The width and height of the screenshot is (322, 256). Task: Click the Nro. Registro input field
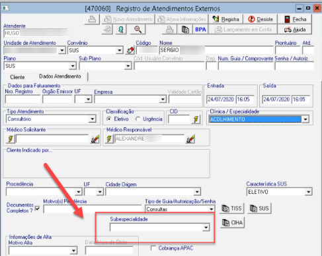tap(22, 100)
